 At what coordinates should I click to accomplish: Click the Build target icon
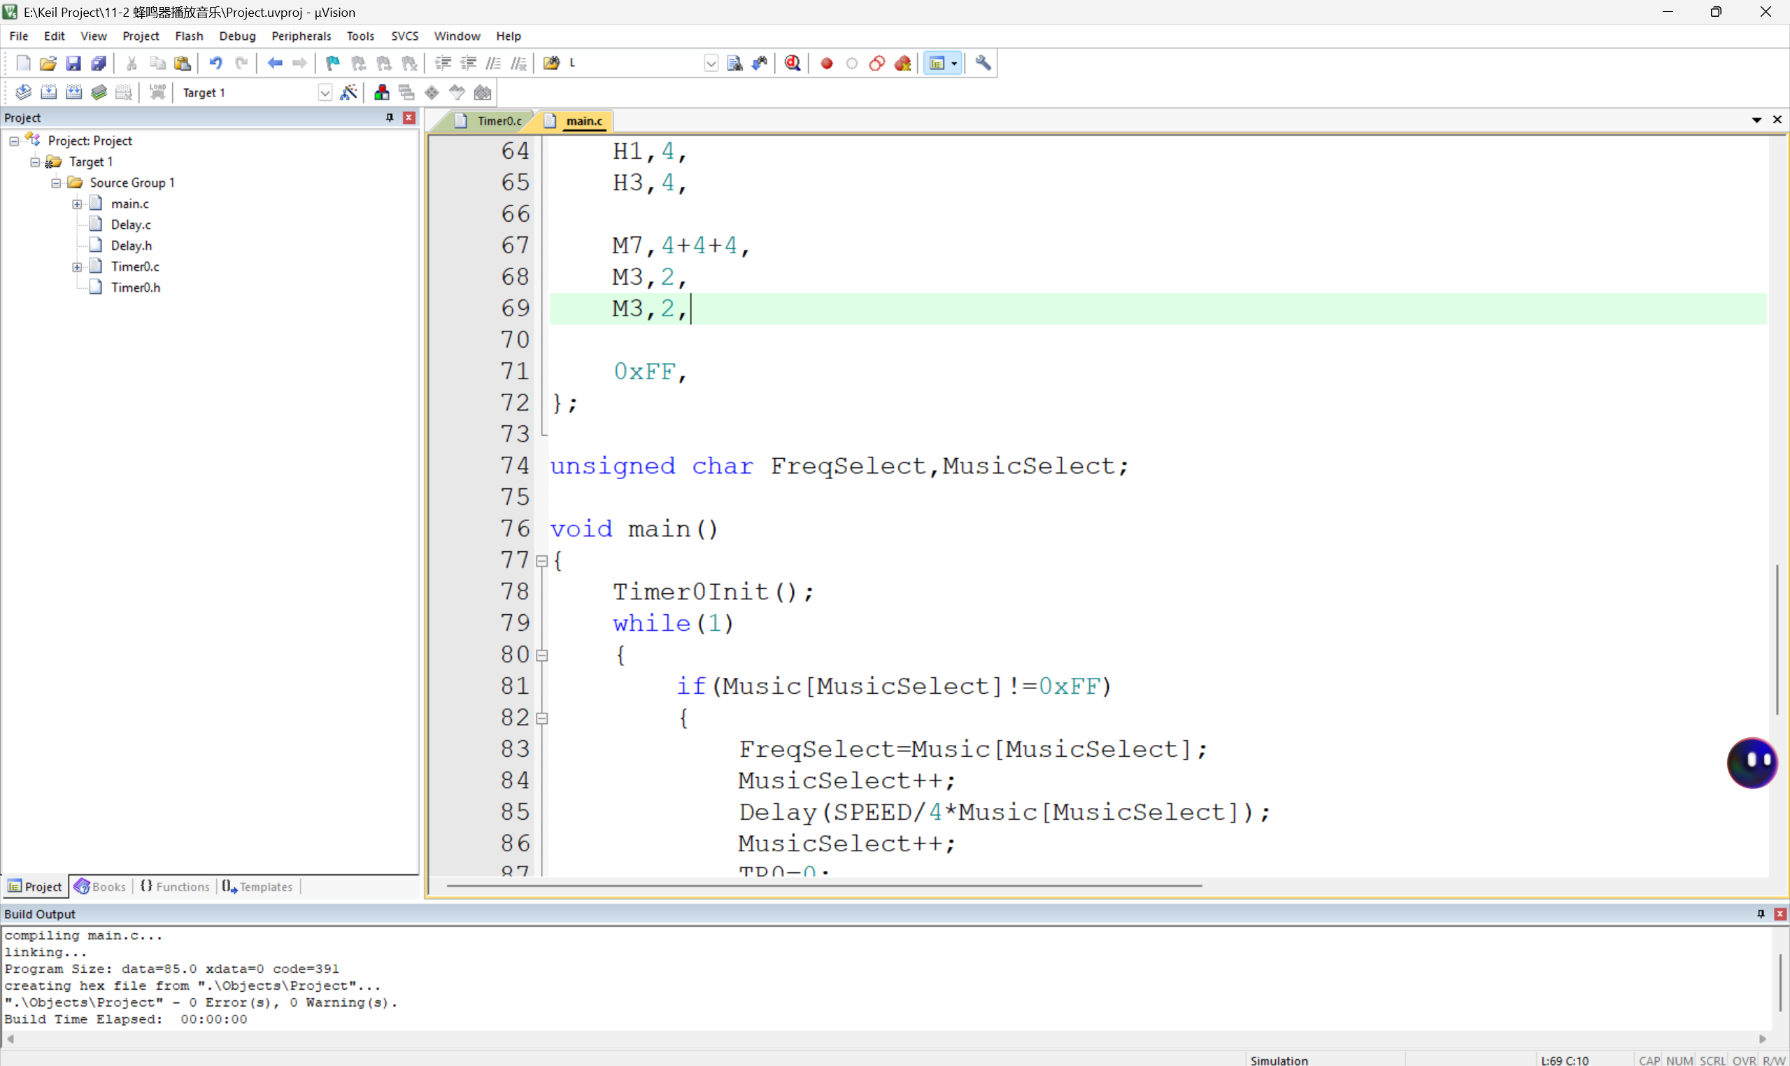pyautogui.click(x=48, y=92)
